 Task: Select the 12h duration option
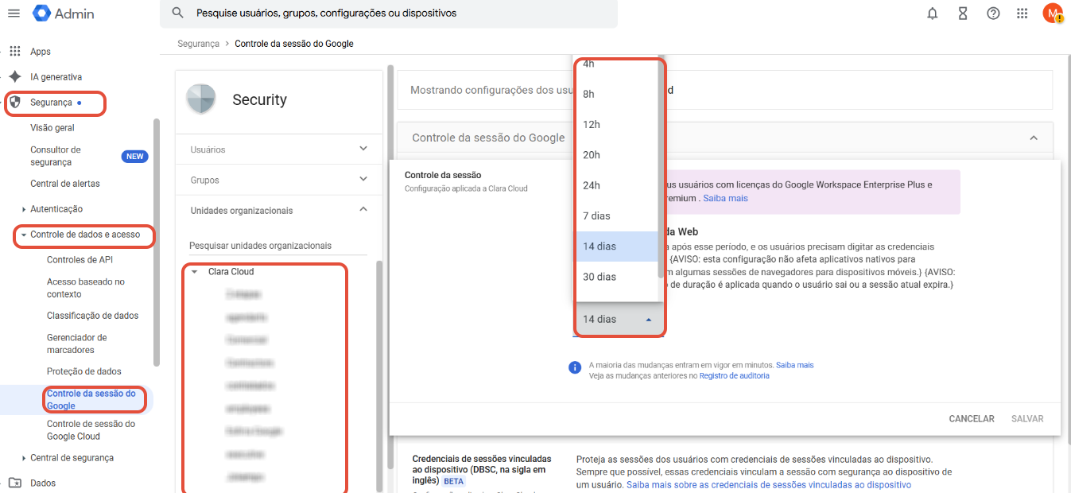tap(616, 124)
